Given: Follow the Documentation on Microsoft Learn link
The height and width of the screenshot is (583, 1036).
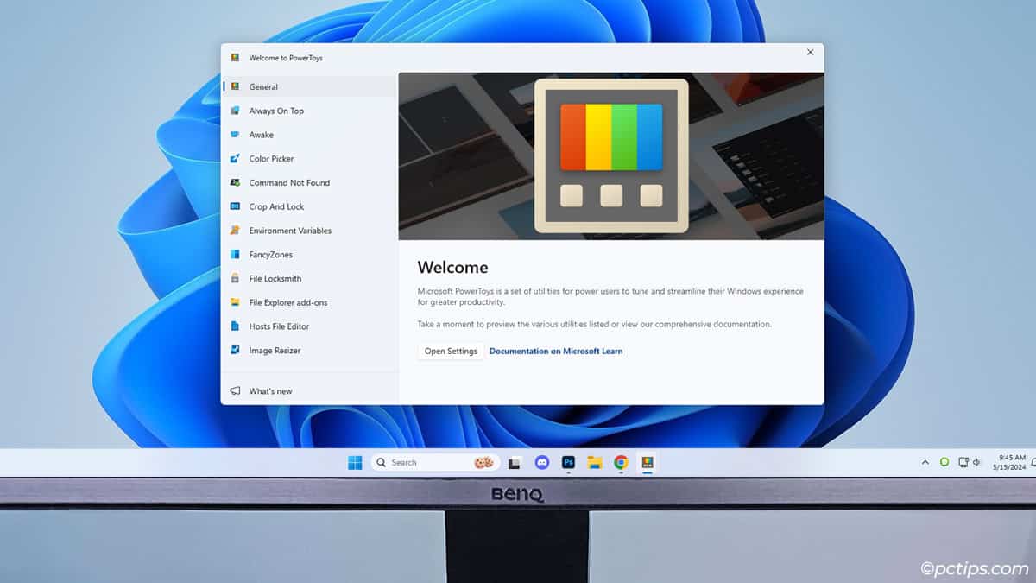Looking at the screenshot, I should pyautogui.click(x=556, y=352).
